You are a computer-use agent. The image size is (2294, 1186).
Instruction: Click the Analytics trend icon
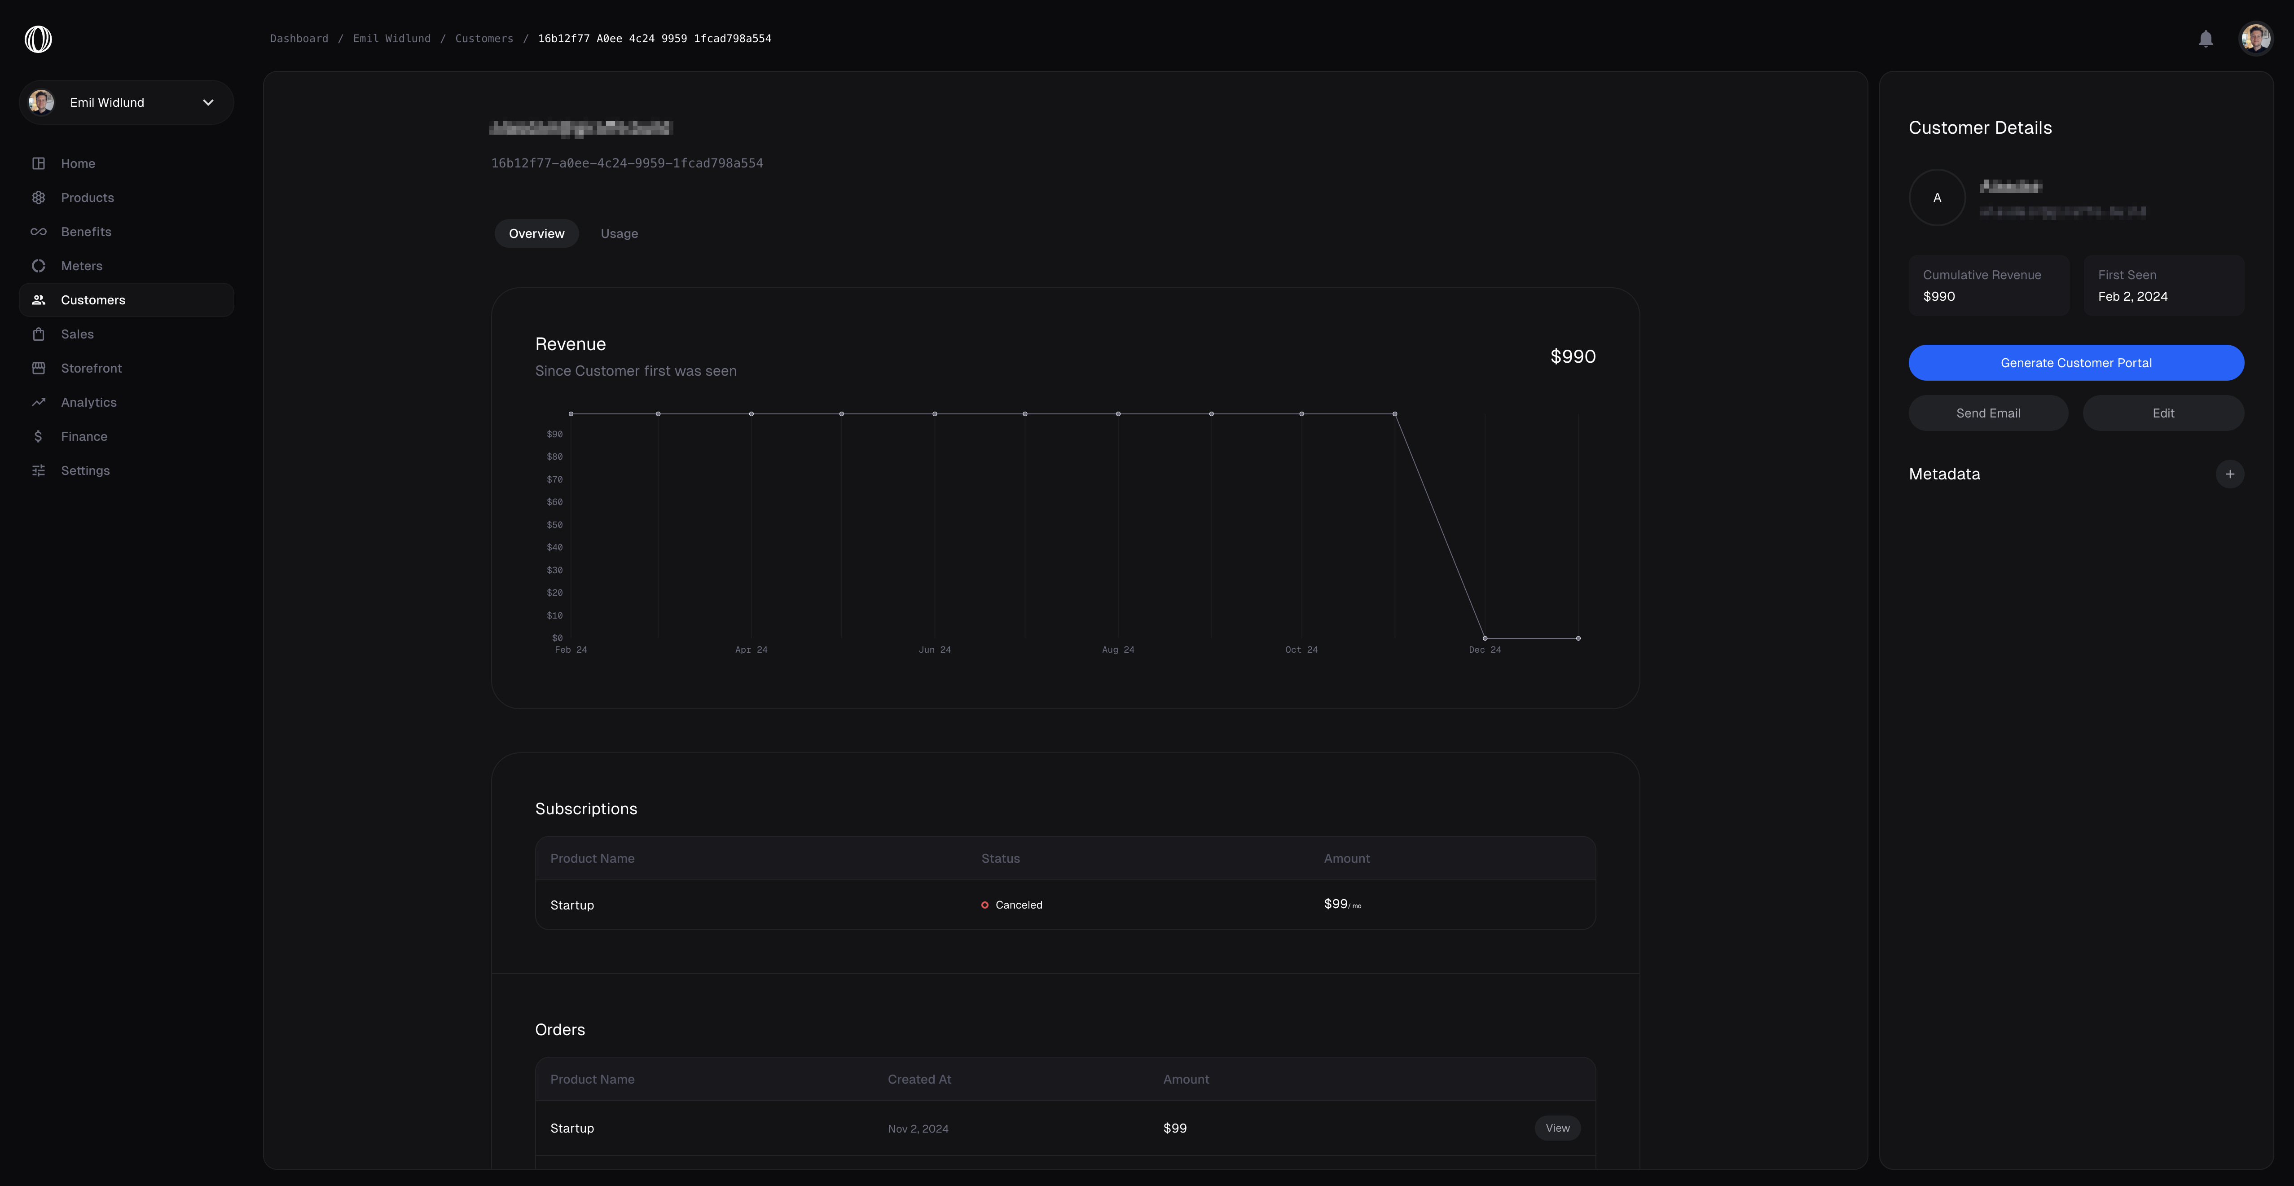click(x=38, y=403)
